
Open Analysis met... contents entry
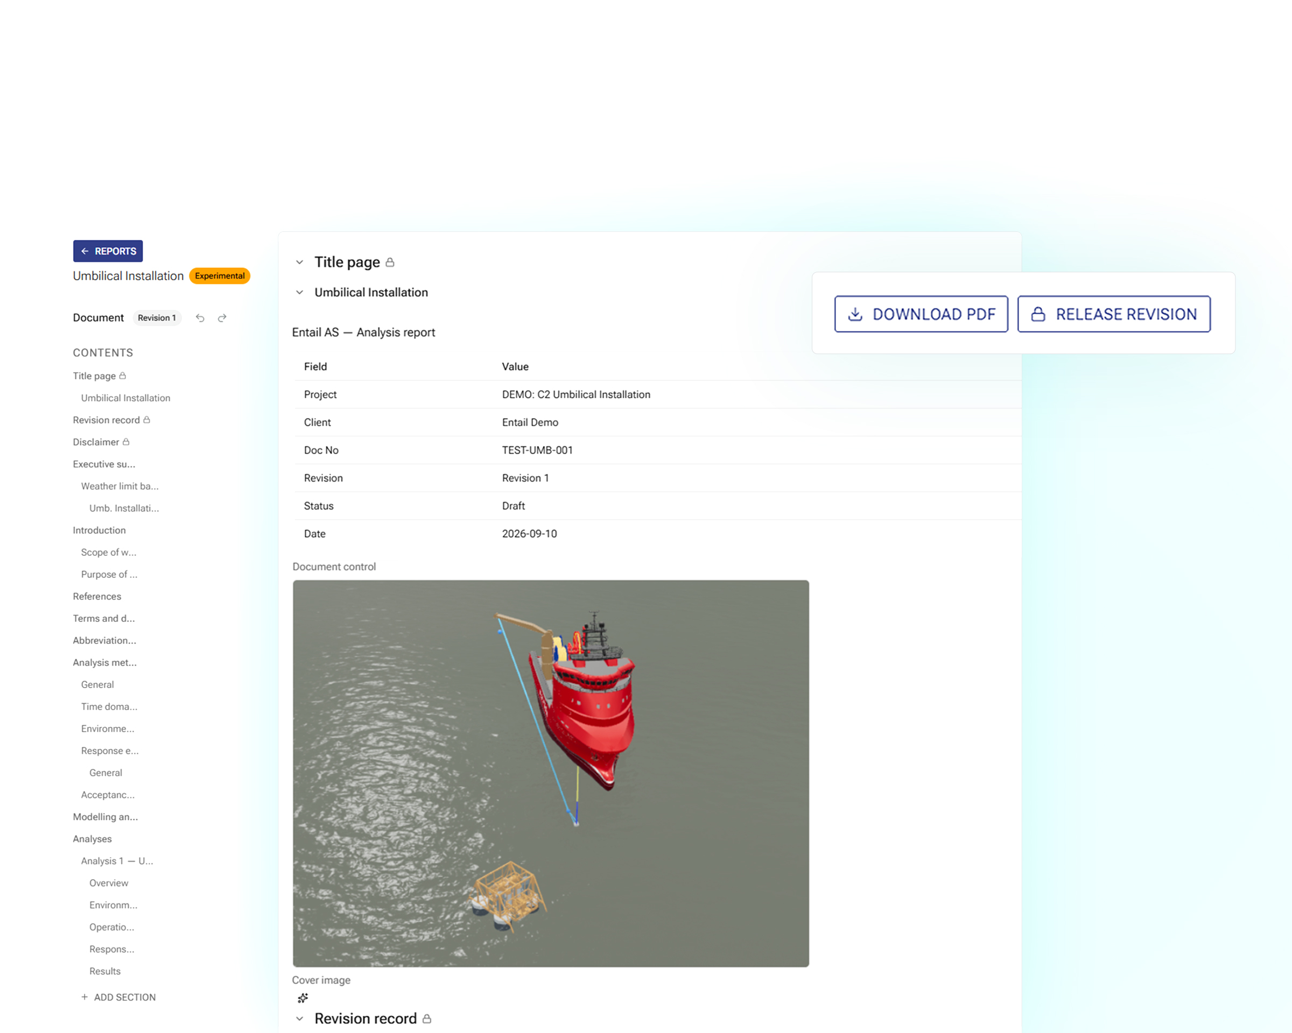[105, 662]
